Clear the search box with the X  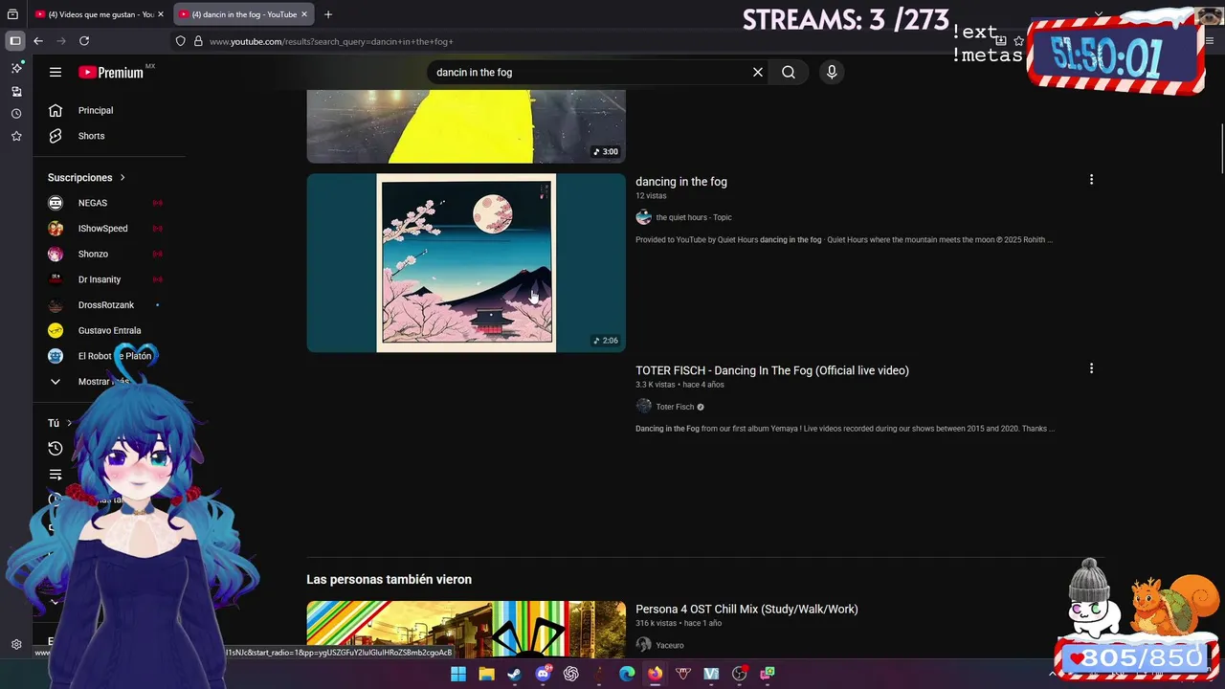758,72
